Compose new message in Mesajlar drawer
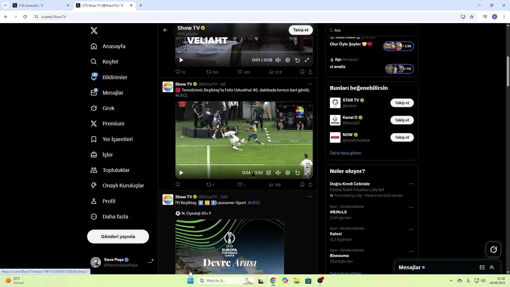This screenshot has height=287, width=510. pos(482,267)
